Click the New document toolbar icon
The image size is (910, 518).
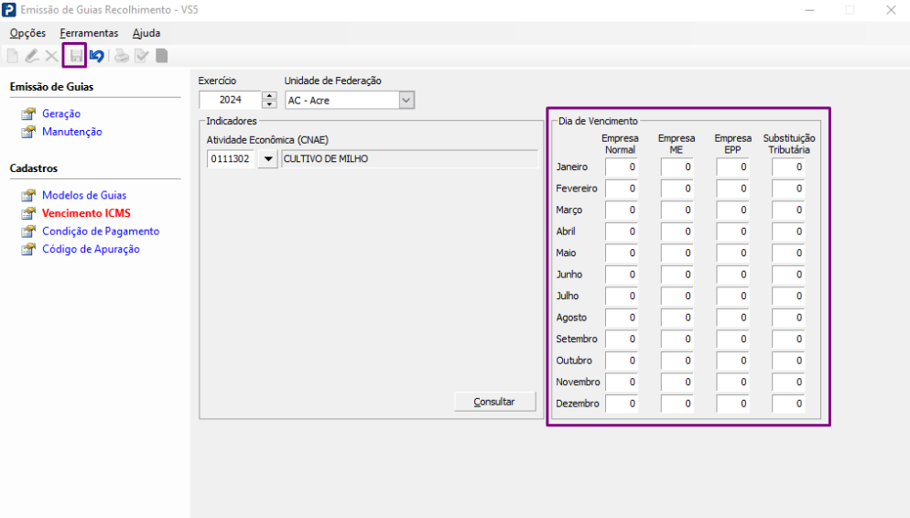point(13,56)
